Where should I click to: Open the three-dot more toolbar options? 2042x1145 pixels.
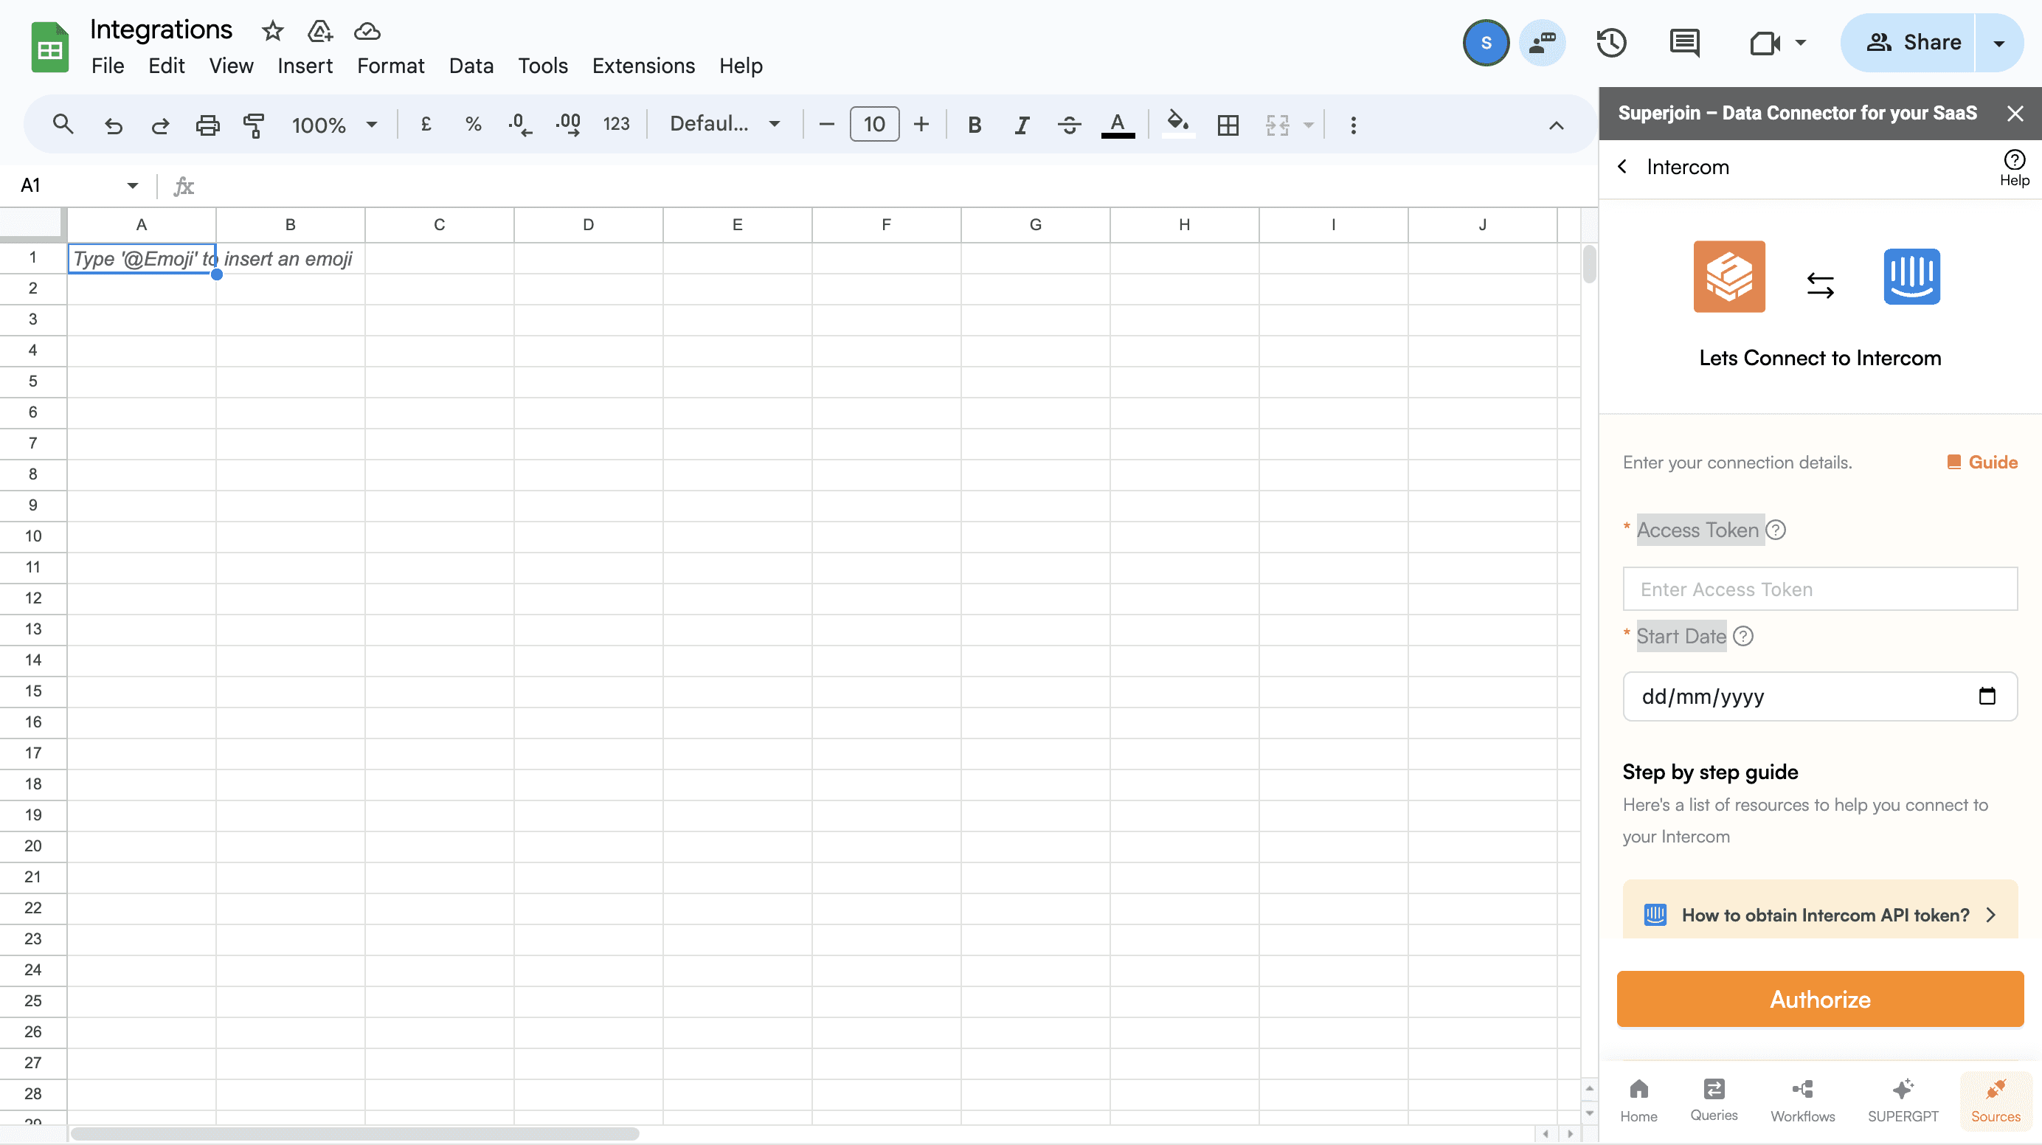pyautogui.click(x=1353, y=125)
